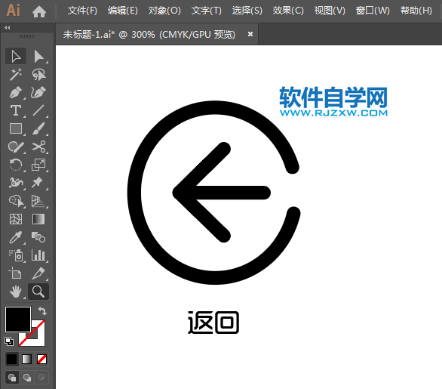Select the Lasso tool
The width and height of the screenshot is (442, 389).
(38, 74)
